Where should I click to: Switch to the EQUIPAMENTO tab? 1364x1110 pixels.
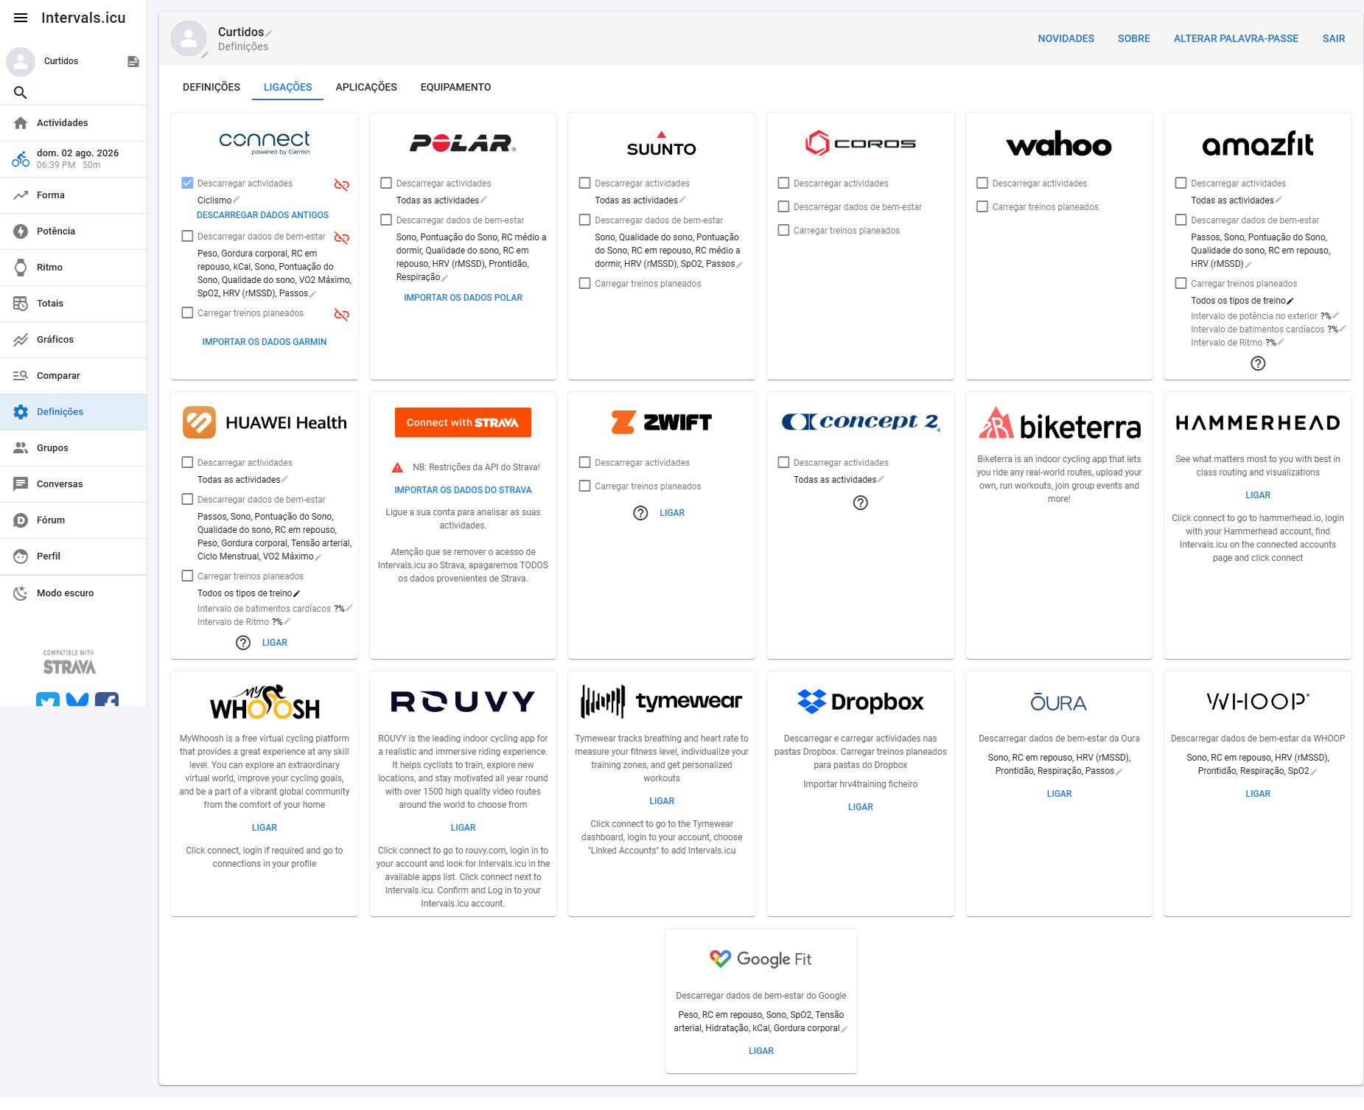coord(456,87)
